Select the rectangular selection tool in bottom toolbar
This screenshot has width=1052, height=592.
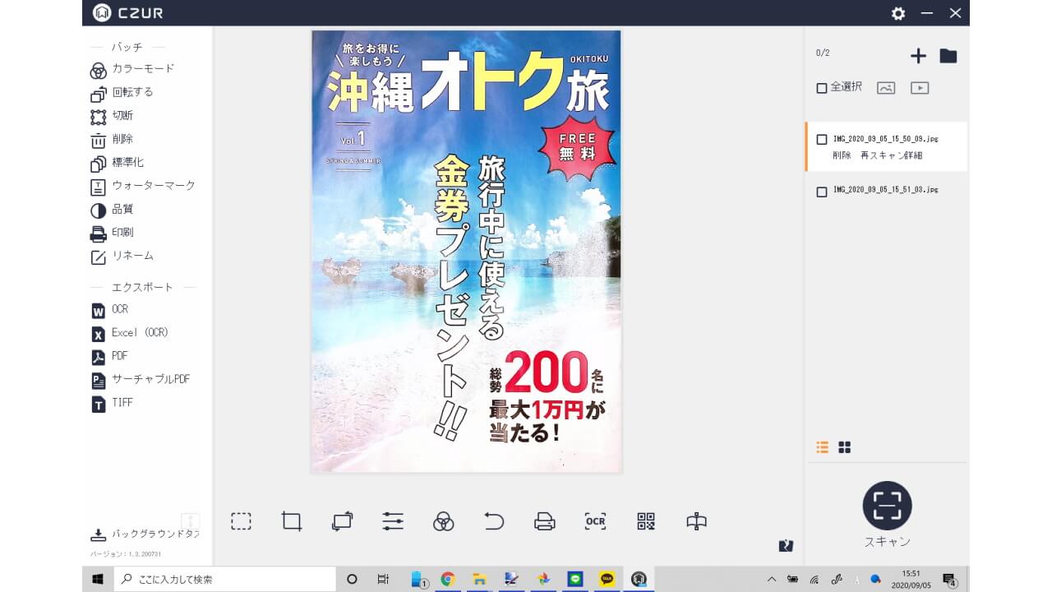pyautogui.click(x=241, y=521)
